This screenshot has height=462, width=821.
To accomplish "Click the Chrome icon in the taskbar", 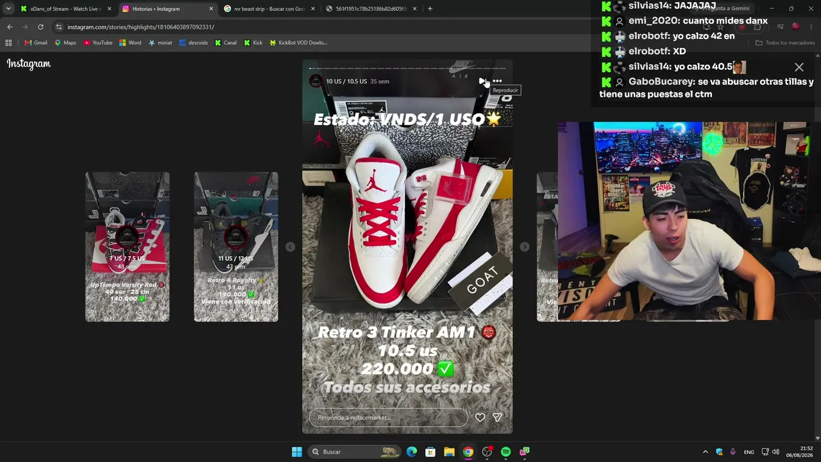I will (468, 452).
